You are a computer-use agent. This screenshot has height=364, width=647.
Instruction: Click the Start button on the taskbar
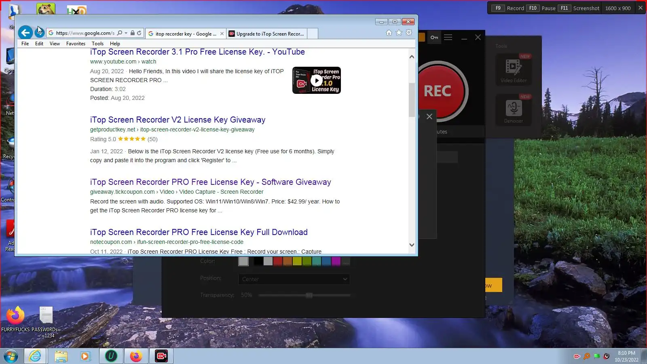point(11,356)
